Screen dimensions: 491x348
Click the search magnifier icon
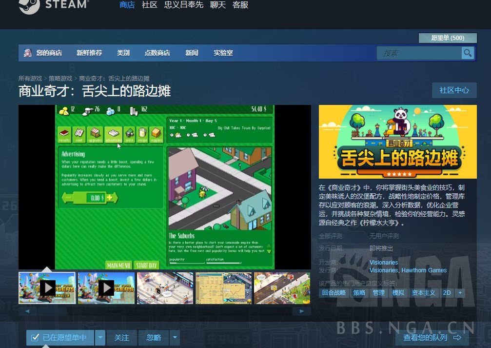[x=468, y=53]
